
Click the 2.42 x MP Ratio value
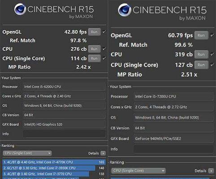pyautogui.click(x=83, y=67)
